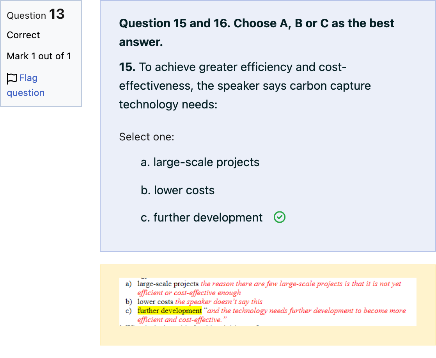Click the 'Question 15 and 16' heading
Viewport: 436px width, 358px height.
tap(256, 32)
